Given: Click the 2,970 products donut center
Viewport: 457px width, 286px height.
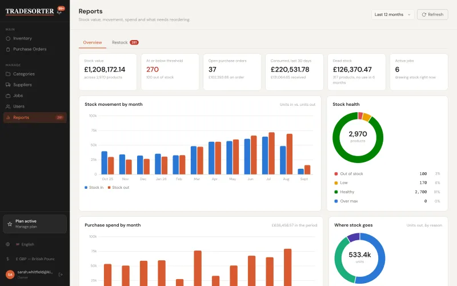Looking at the screenshot, I should coord(358,136).
